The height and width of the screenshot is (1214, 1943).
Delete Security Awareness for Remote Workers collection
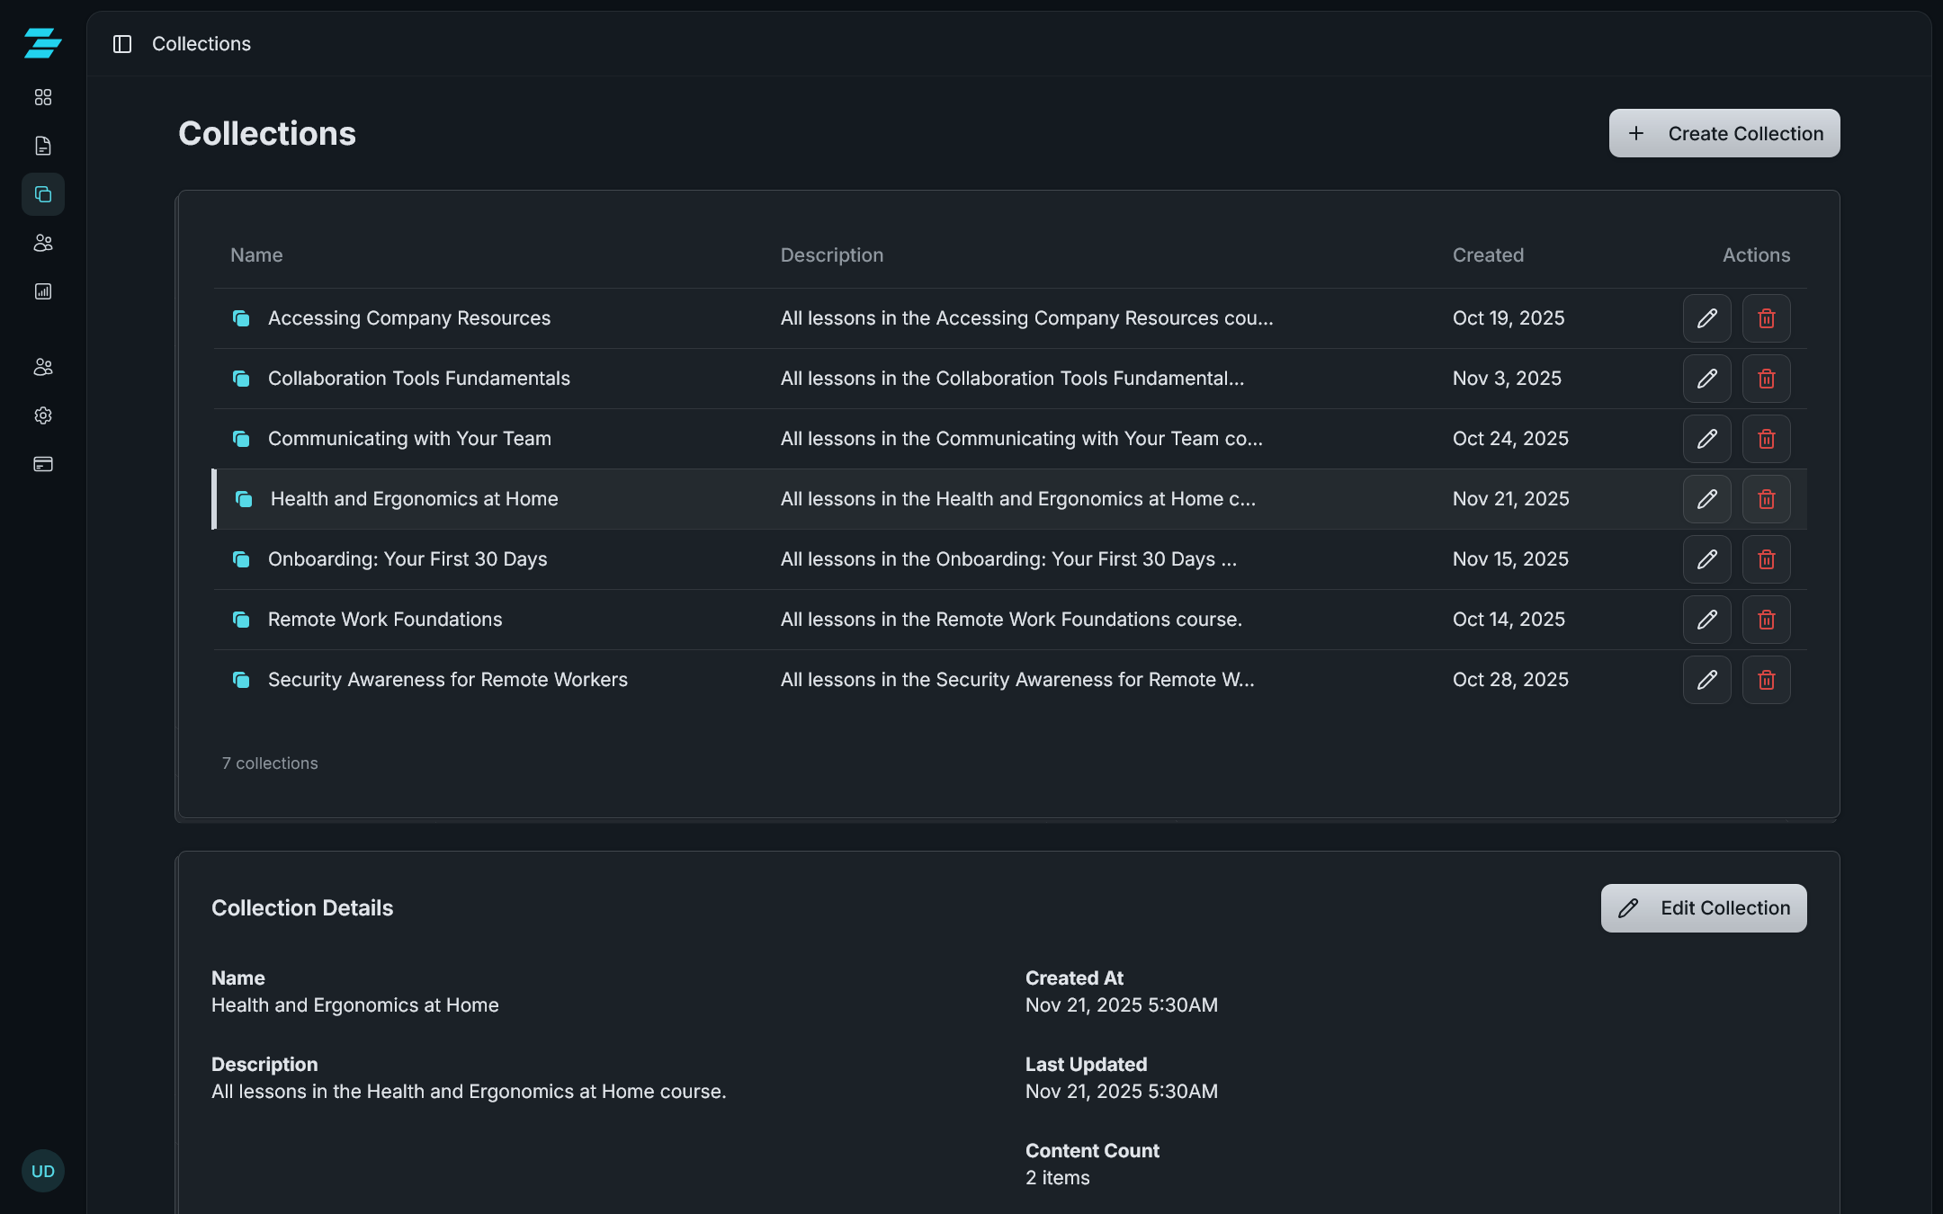pos(1766,680)
